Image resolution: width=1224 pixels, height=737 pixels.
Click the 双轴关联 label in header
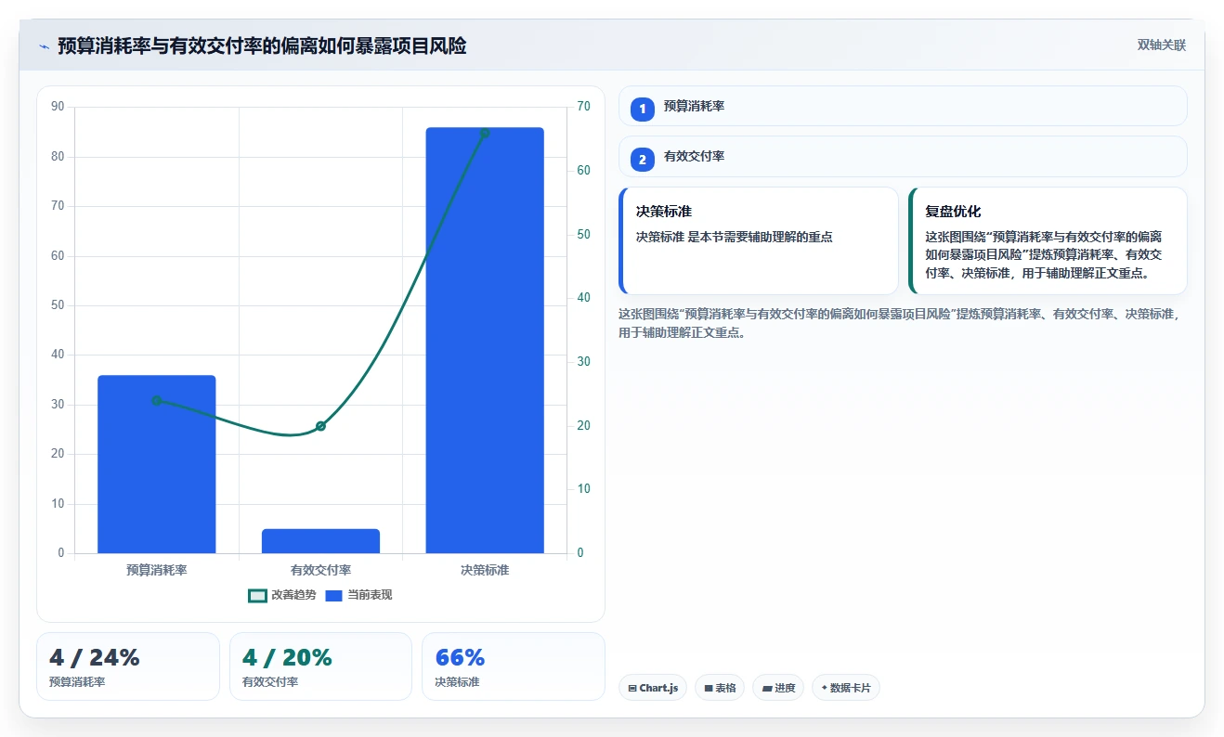point(1162,45)
